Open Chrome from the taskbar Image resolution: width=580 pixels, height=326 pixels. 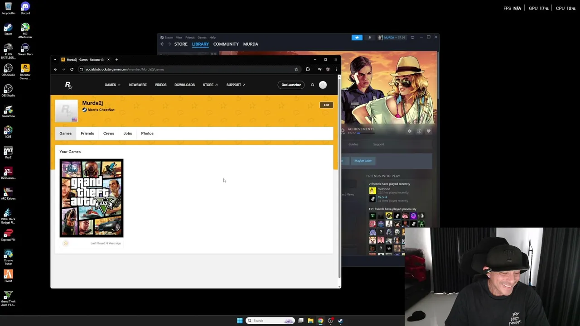[320, 321]
